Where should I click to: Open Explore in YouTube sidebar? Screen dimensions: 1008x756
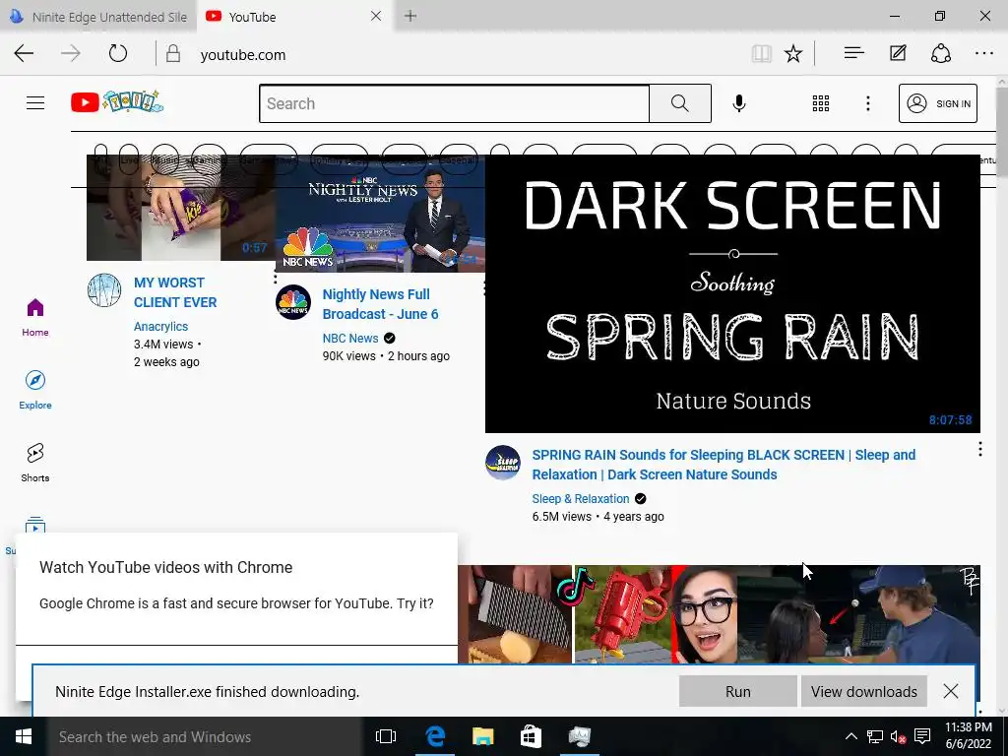click(x=35, y=390)
